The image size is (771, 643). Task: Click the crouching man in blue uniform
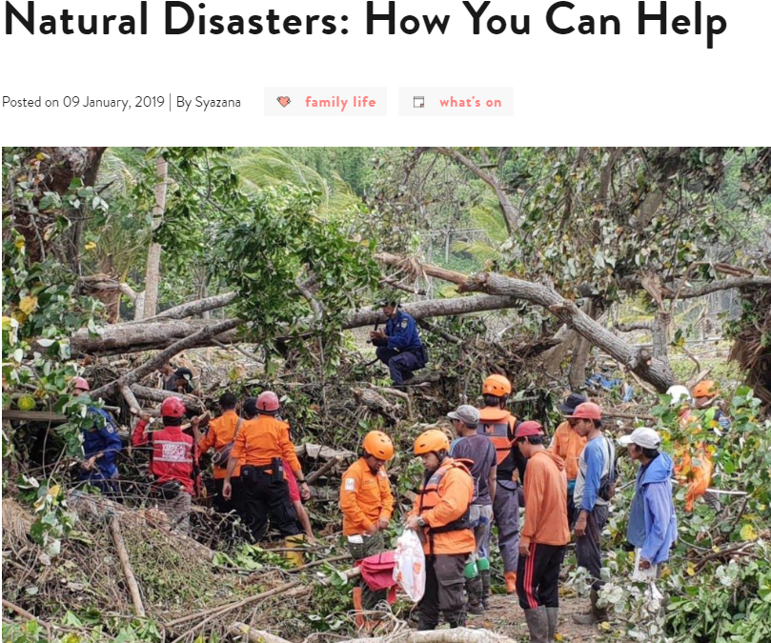398,343
